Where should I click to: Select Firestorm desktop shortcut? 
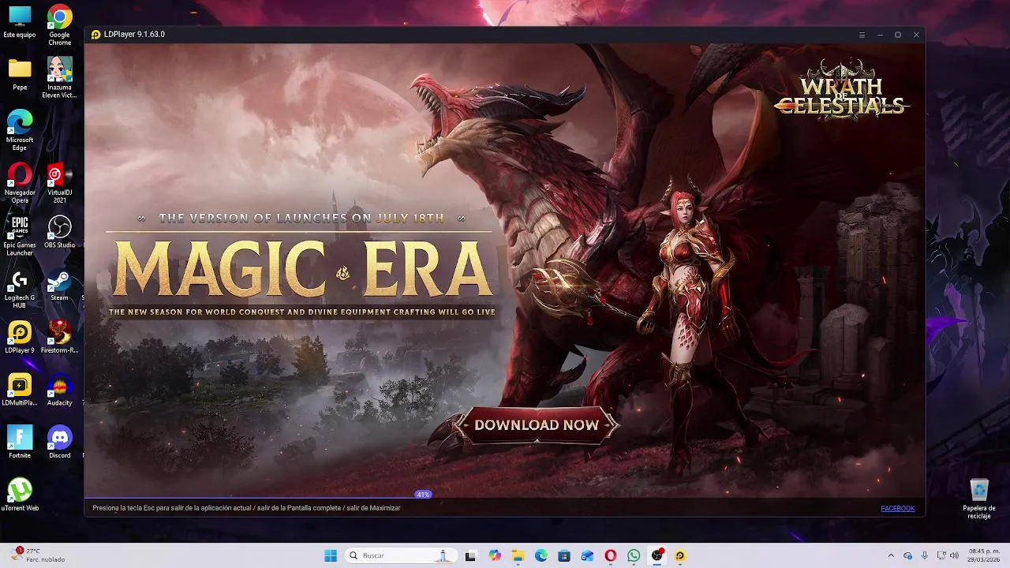60,337
